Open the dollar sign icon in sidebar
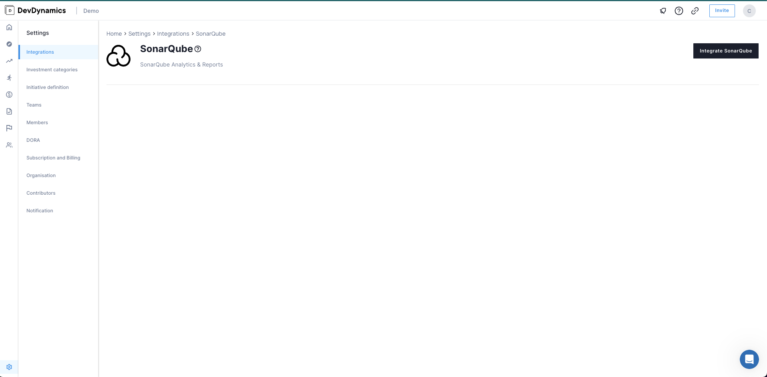Image resolution: width=767 pixels, height=377 pixels. 9,95
